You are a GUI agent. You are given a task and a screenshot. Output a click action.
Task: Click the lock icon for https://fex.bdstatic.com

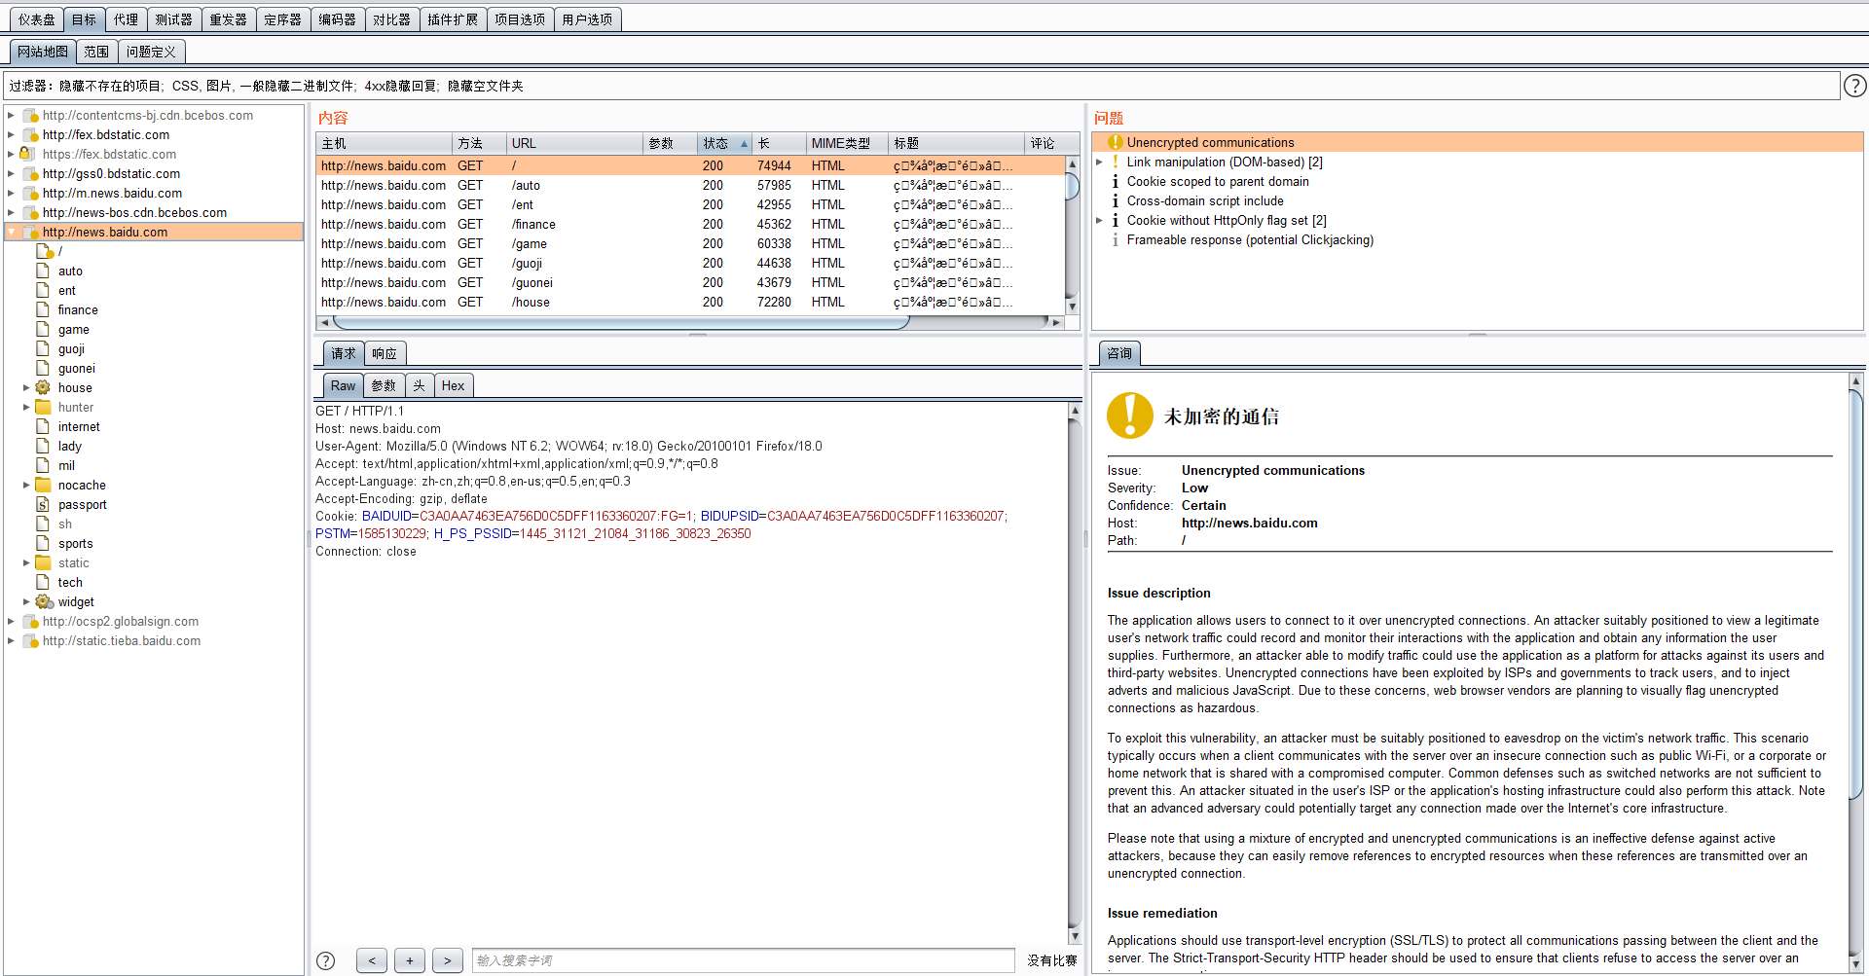28,154
